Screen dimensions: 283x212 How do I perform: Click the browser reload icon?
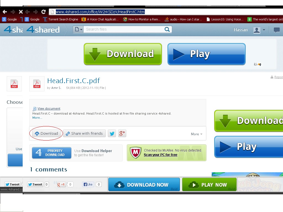click(43, 12)
